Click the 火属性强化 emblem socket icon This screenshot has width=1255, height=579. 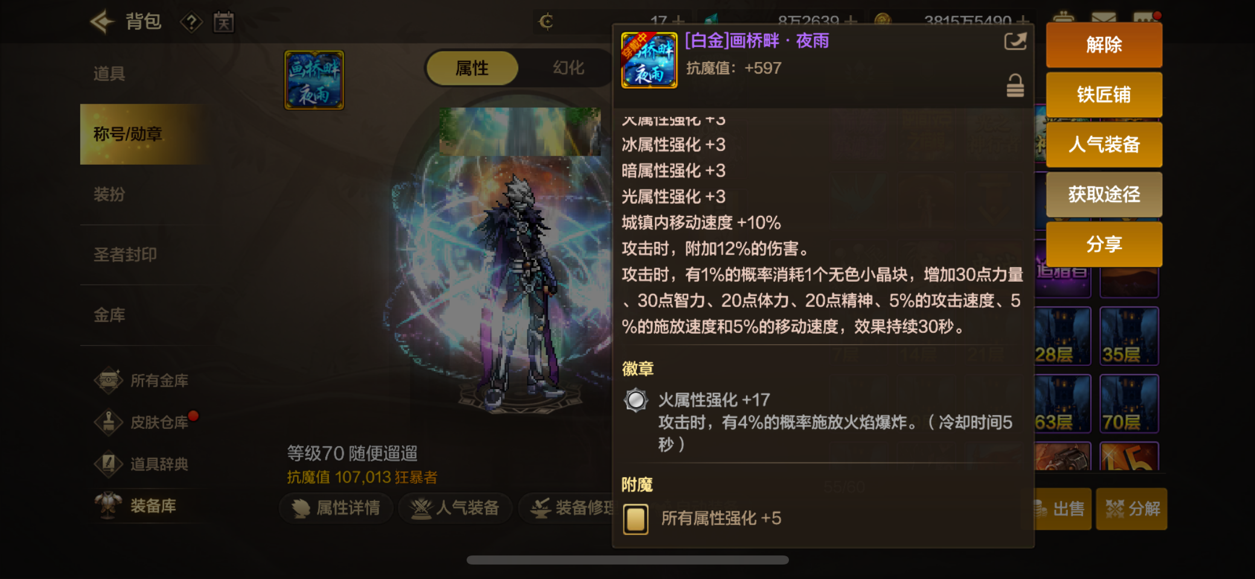(x=636, y=400)
